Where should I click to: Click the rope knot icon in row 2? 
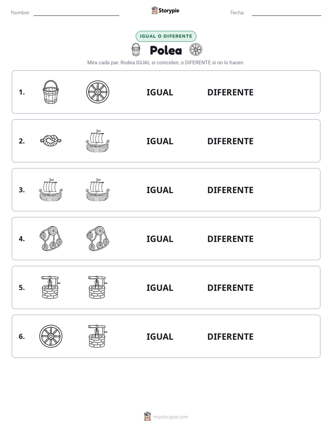point(51,141)
